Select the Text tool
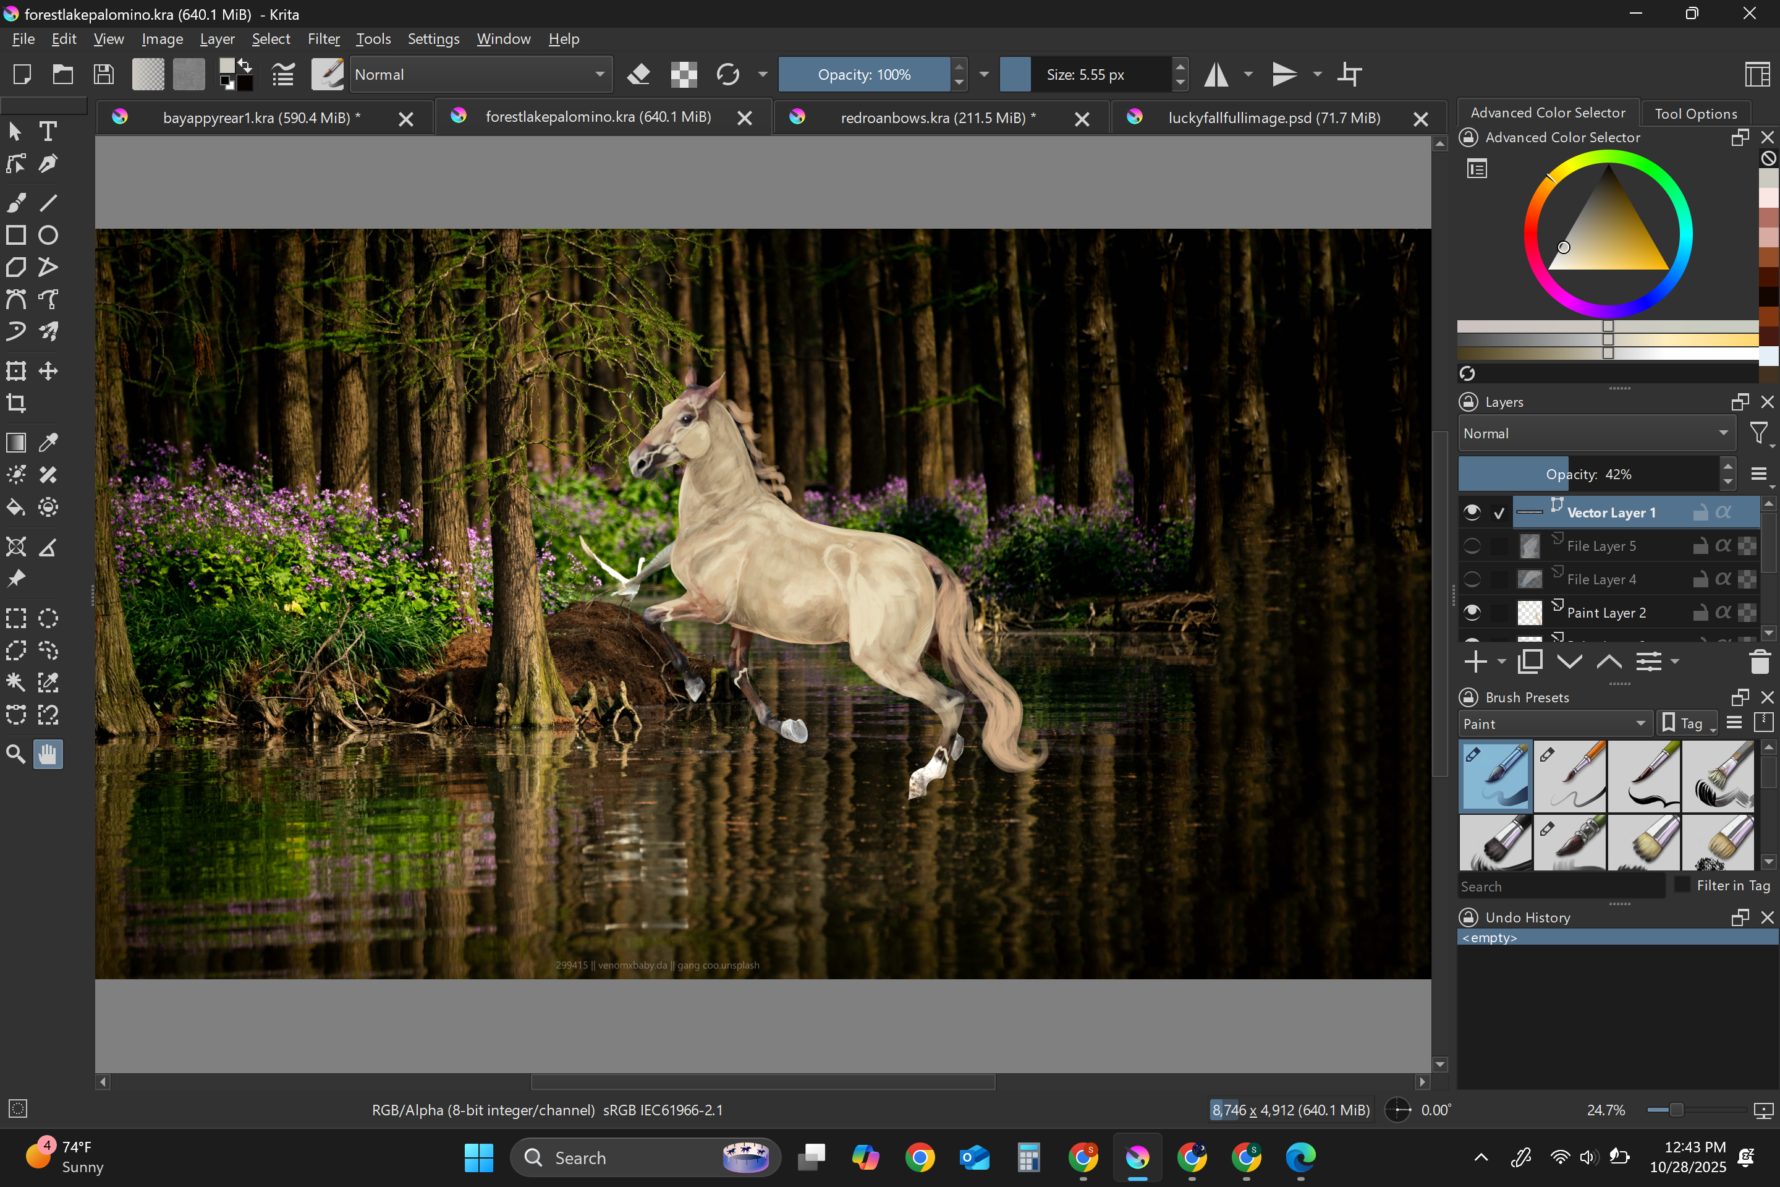Screen dimensions: 1780x1187 point(48,132)
